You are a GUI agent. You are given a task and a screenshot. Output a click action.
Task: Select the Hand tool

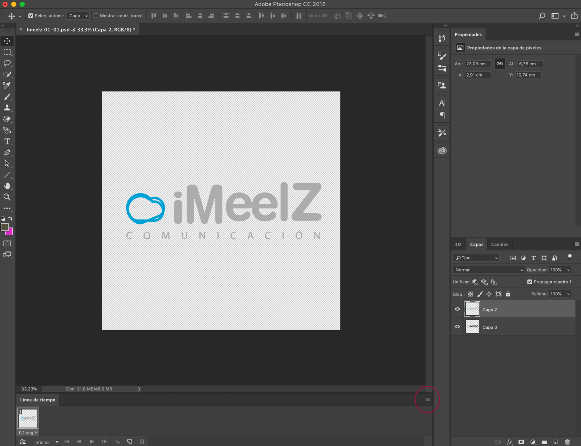point(7,186)
